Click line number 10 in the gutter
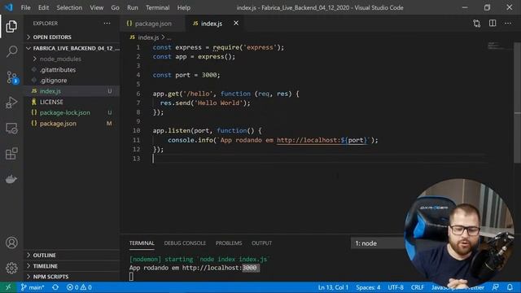 [x=136, y=130]
